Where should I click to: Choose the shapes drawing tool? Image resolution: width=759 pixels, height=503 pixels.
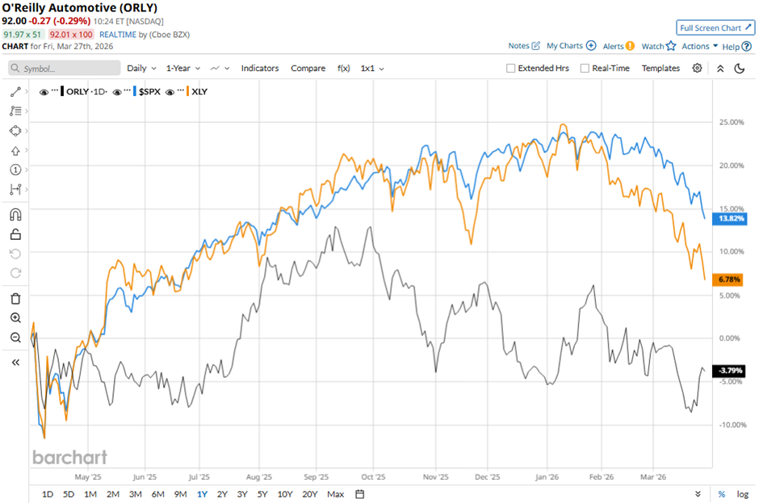click(x=15, y=131)
